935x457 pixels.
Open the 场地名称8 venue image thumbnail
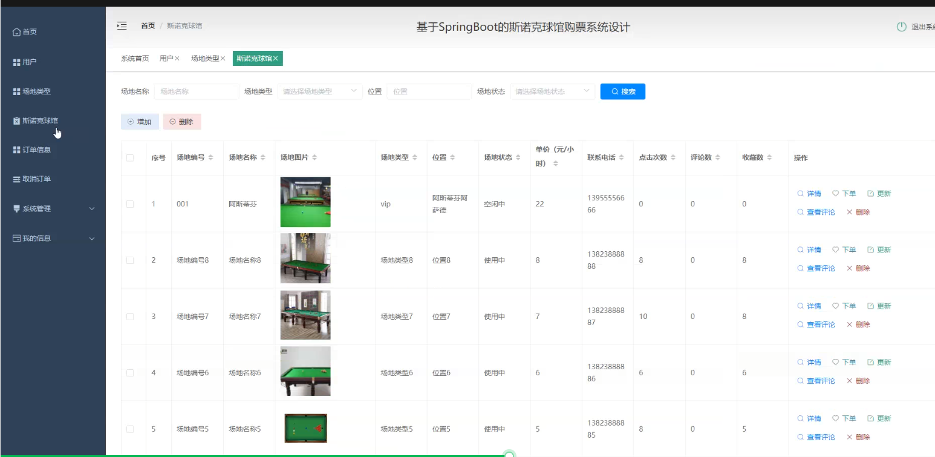(305, 258)
